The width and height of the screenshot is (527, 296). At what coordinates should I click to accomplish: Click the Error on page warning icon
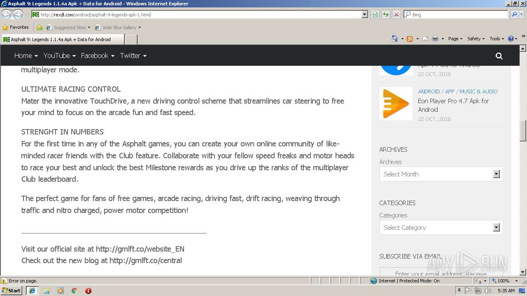click(4, 281)
